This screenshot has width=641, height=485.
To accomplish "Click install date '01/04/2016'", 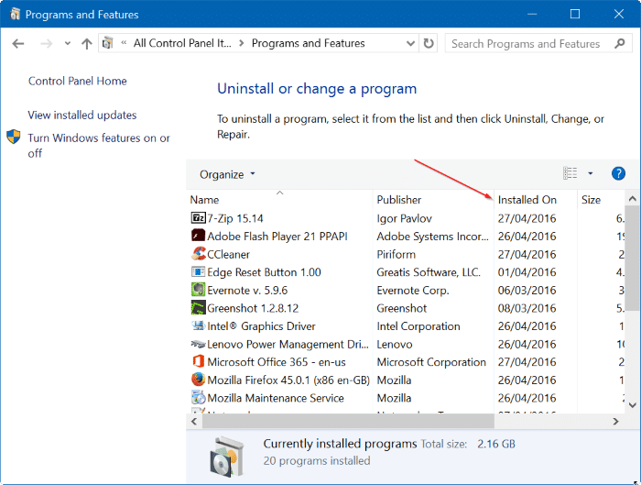I will click(x=527, y=272).
